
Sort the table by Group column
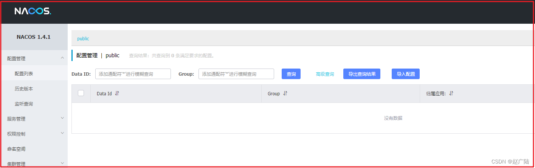(285, 93)
